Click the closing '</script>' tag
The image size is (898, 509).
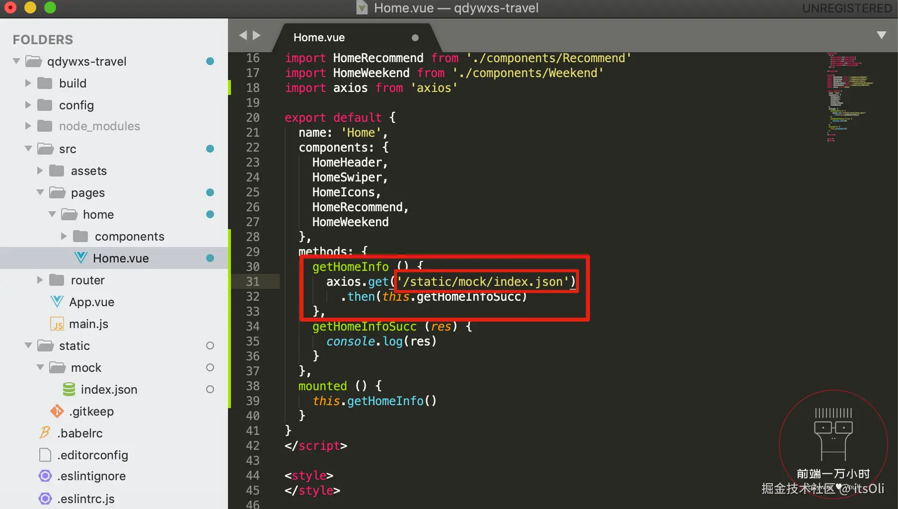click(316, 445)
